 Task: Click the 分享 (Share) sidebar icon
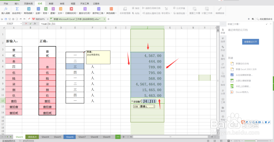click(223, 92)
